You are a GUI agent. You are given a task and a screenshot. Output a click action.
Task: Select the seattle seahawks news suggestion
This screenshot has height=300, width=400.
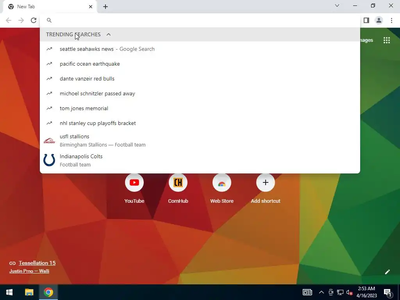click(200, 49)
